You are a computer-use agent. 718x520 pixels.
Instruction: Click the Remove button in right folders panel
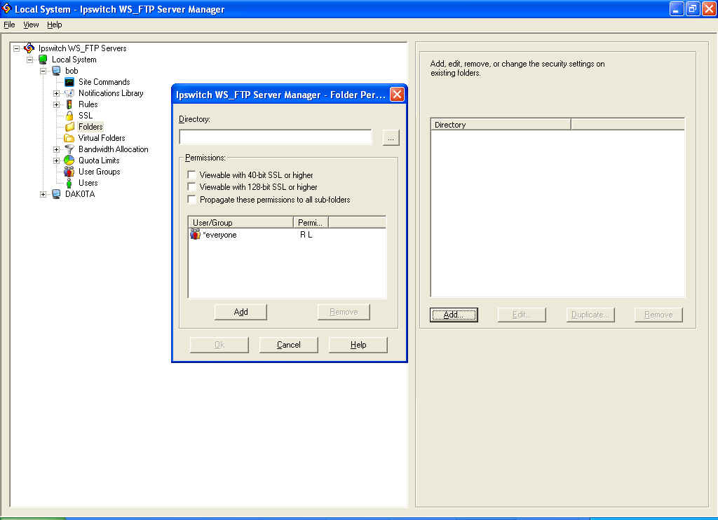point(658,315)
